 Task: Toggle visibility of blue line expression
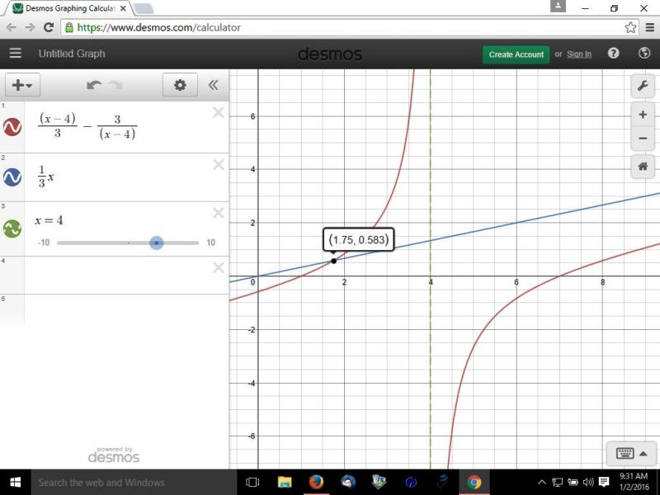12,177
